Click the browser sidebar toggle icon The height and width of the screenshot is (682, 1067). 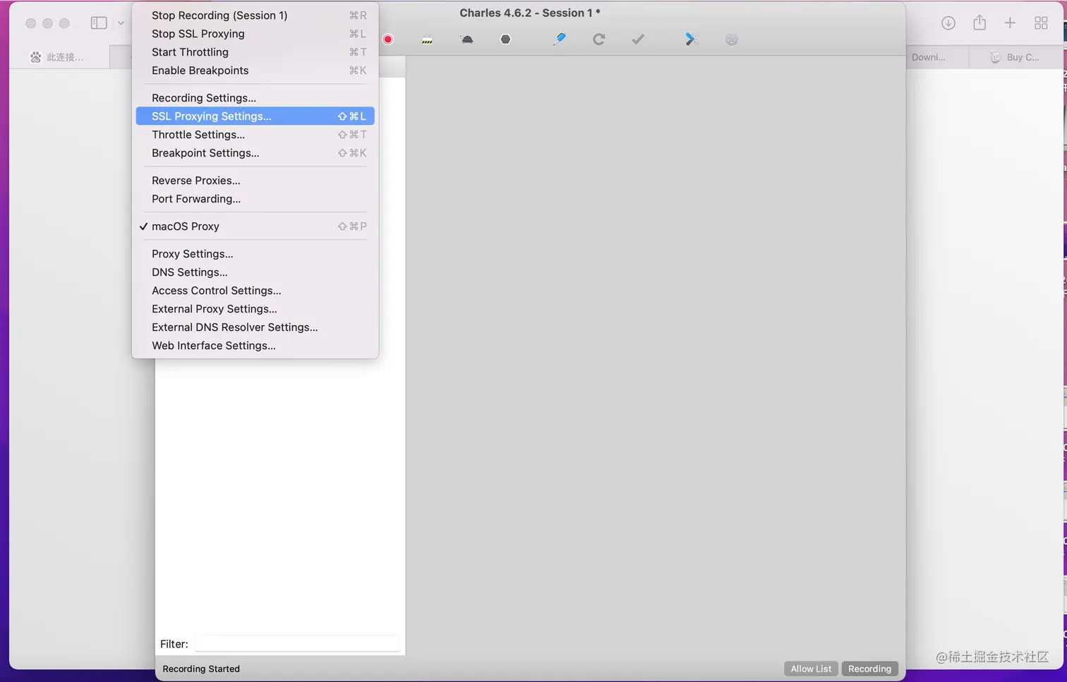pos(99,23)
